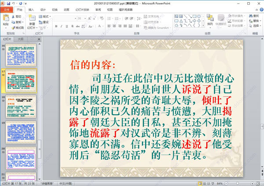Click the Decrease Indent icon

coord(126,18)
